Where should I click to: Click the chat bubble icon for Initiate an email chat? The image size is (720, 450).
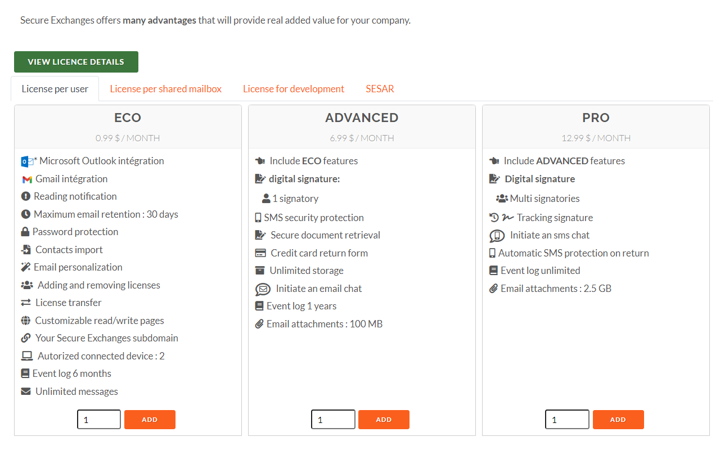[x=263, y=289]
